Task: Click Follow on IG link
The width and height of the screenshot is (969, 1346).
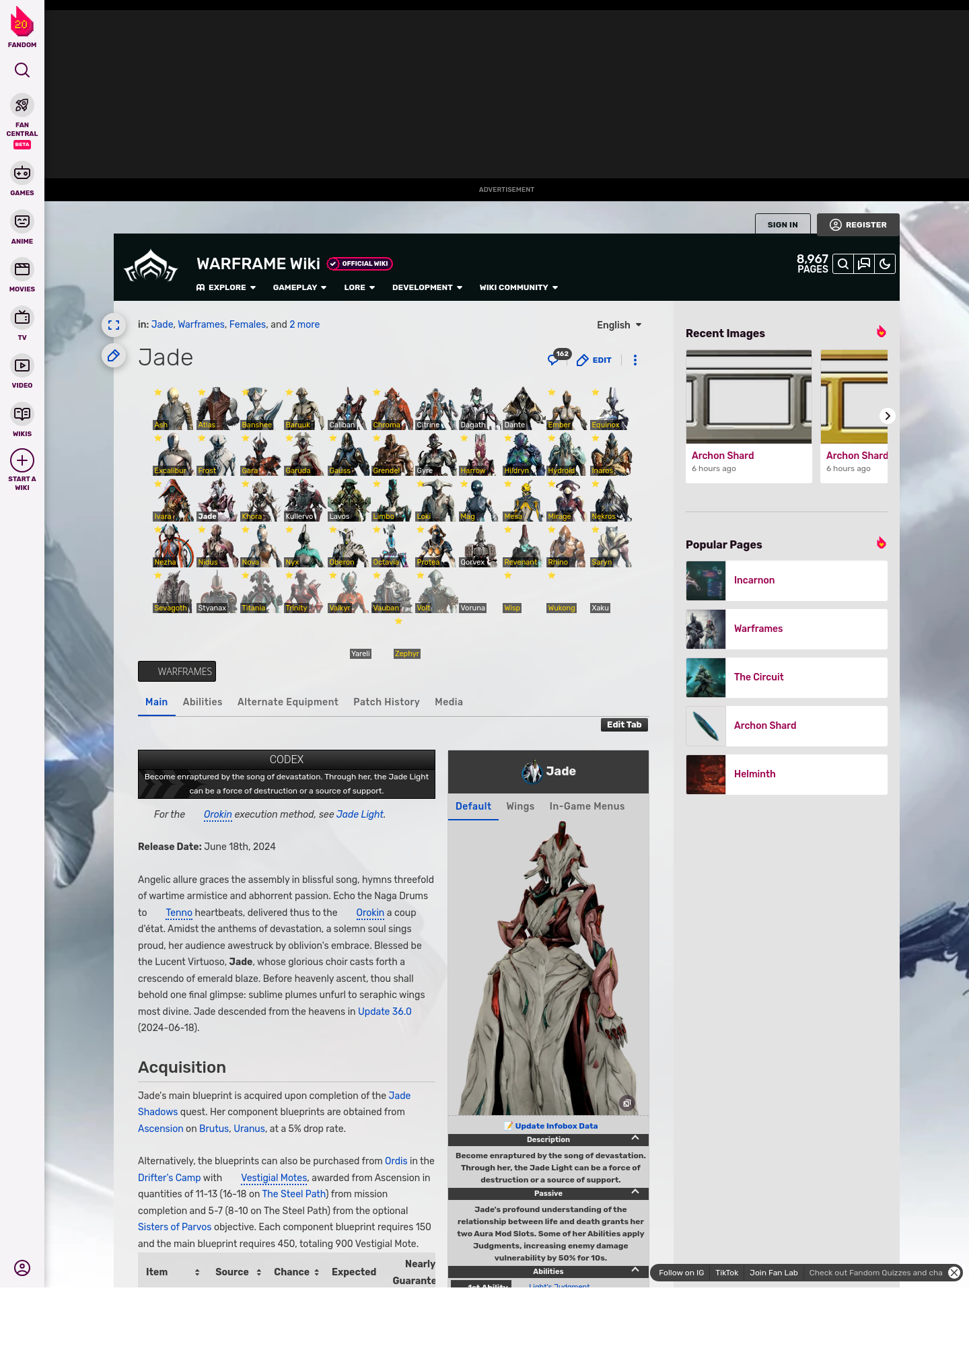Action: [681, 1273]
